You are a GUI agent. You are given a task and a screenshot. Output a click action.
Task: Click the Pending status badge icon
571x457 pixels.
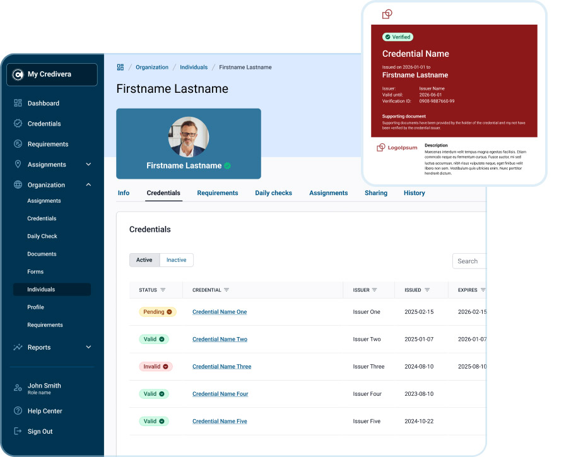[x=169, y=312]
